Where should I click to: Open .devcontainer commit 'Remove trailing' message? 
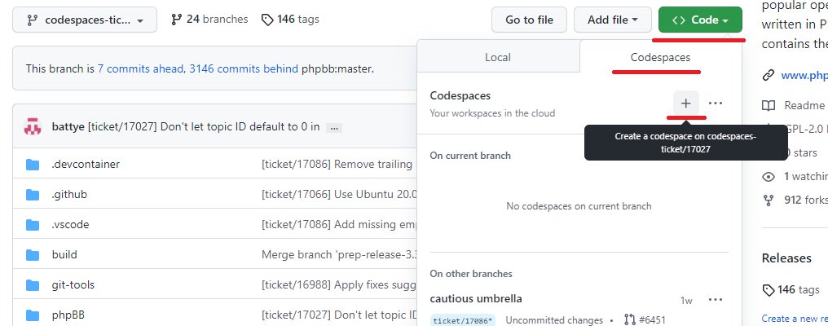(338, 165)
